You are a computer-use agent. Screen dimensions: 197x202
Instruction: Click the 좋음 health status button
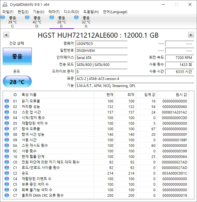[17, 56]
